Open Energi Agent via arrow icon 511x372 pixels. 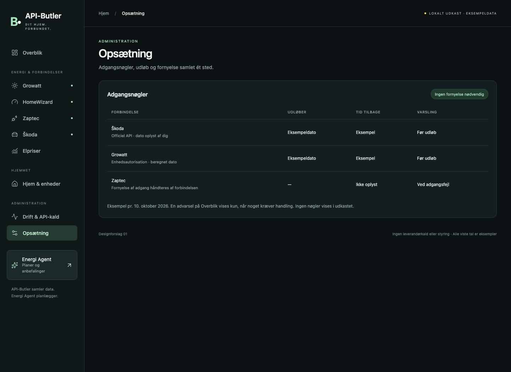tap(69, 265)
